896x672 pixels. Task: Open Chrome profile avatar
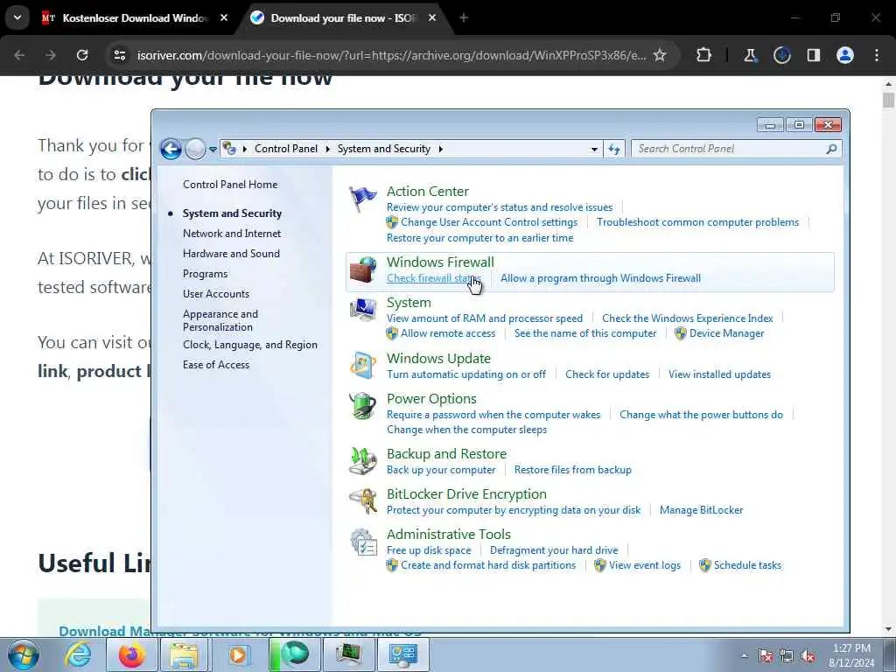pyautogui.click(x=845, y=55)
